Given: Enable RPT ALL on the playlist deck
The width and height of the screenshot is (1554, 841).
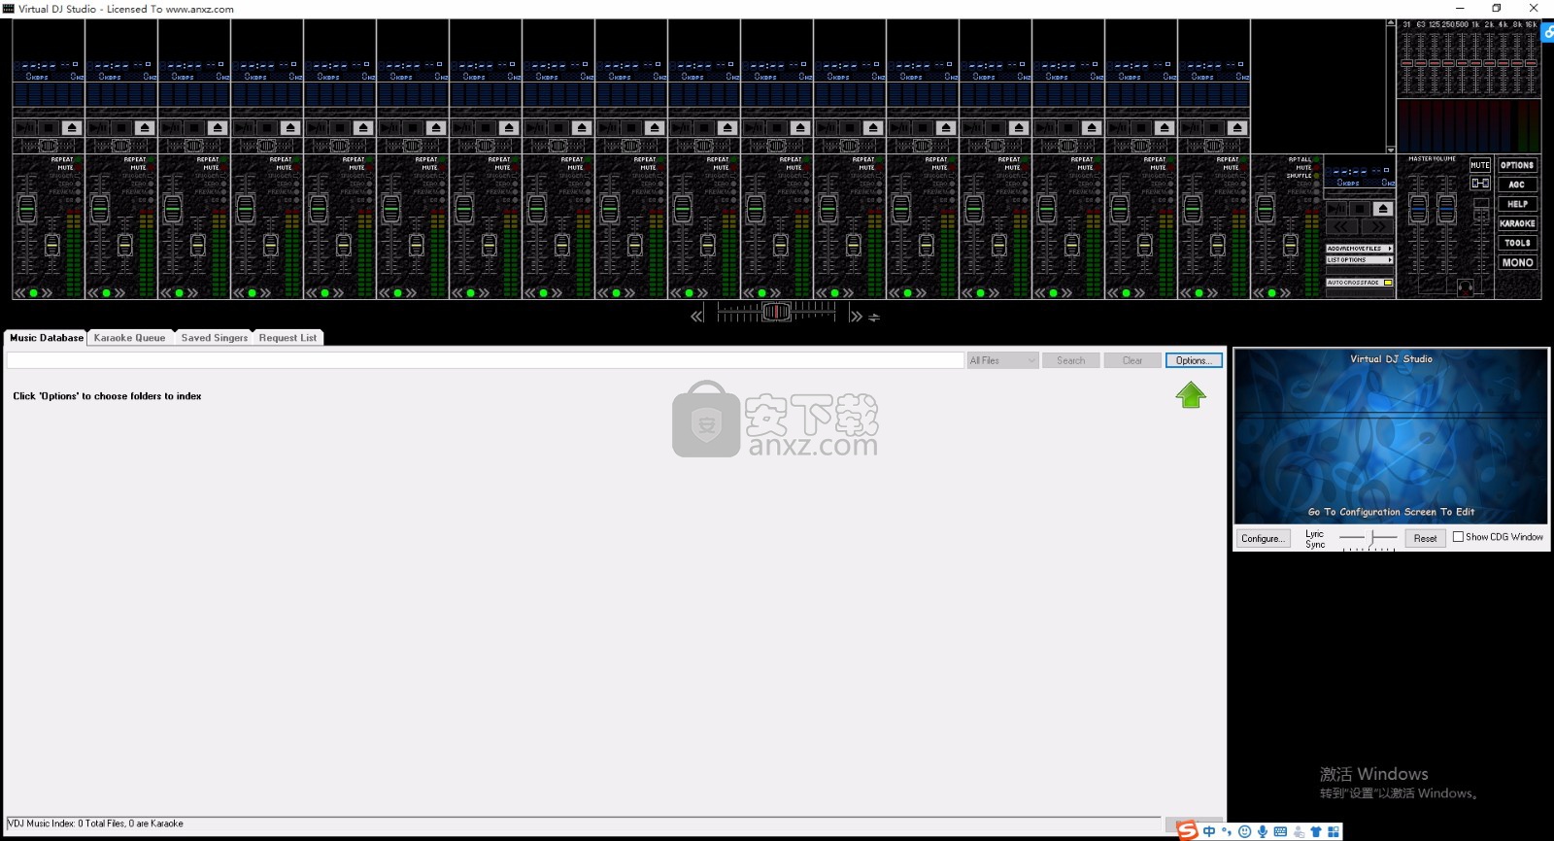Looking at the screenshot, I should point(1303,159).
